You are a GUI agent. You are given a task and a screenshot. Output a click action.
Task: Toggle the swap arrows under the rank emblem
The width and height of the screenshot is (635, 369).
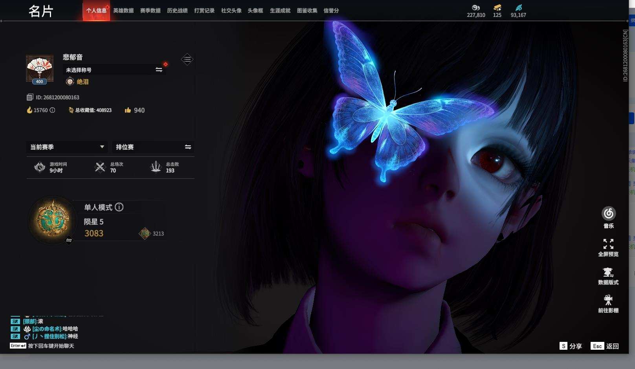pyautogui.click(x=69, y=240)
